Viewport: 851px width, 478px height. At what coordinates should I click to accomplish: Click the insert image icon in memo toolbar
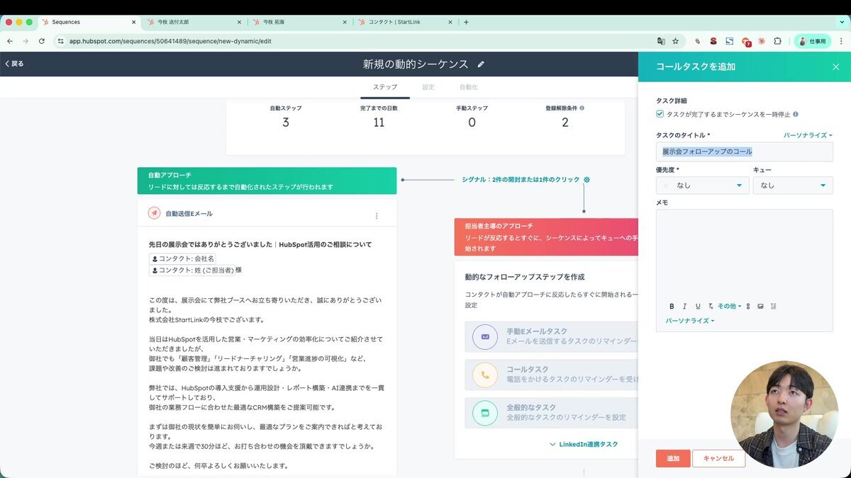tap(760, 306)
